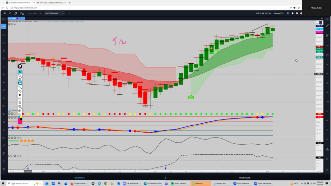
Task: Open the search magnifier in top toolbar
Action: (x=10, y=13)
